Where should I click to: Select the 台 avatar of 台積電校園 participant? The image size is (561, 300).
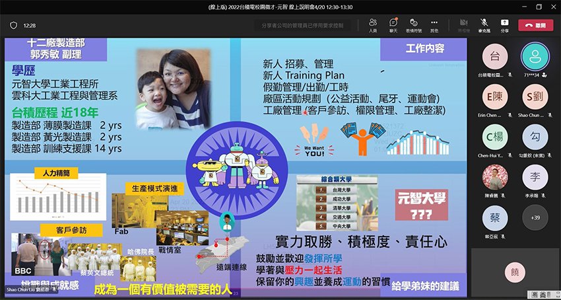click(x=495, y=57)
